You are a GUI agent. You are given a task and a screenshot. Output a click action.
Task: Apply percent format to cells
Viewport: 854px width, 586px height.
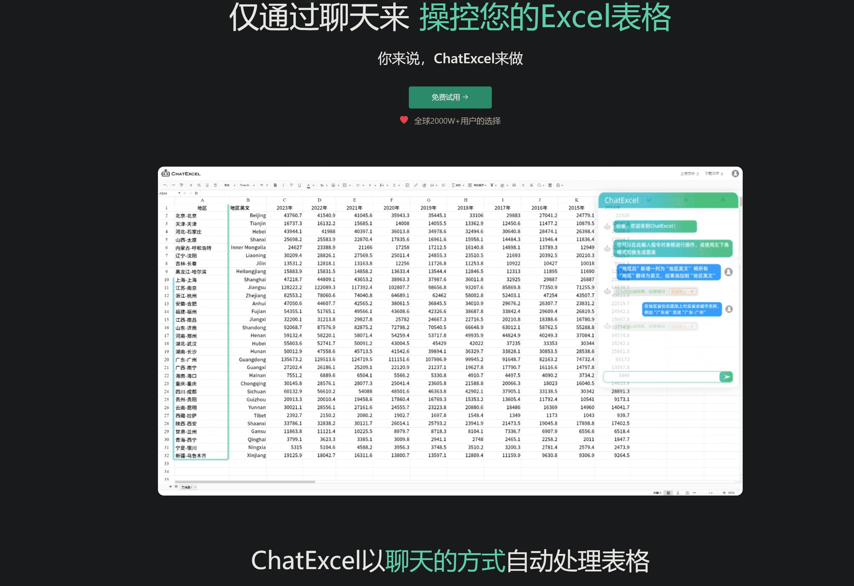[199, 185]
